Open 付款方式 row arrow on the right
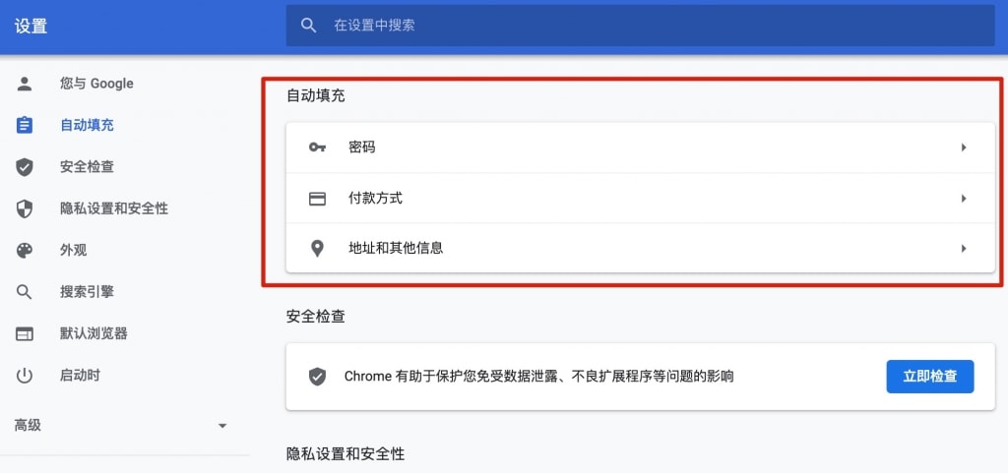 [x=964, y=199]
